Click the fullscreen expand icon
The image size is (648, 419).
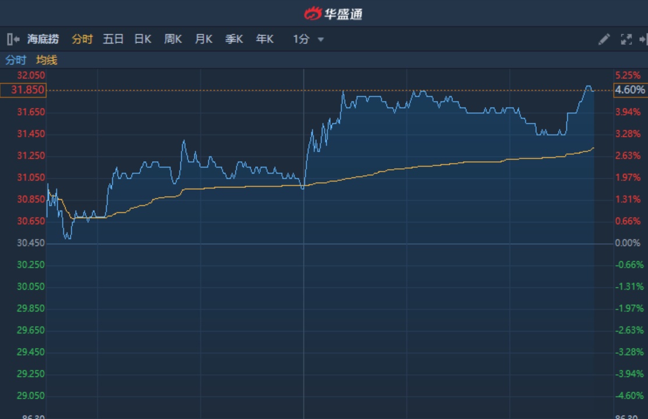[x=626, y=39]
